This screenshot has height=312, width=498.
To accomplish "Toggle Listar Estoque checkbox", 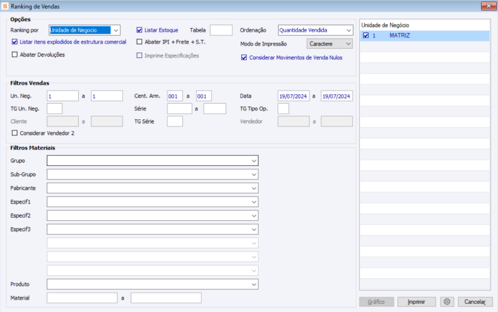I will click(139, 30).
